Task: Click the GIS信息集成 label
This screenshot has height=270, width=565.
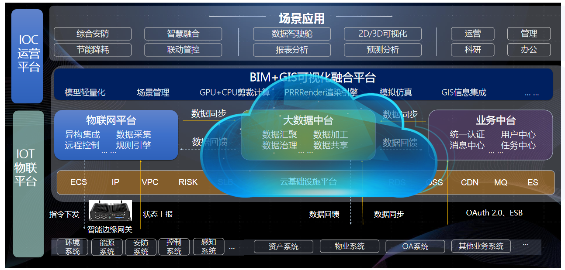Action: (x=464, y=92)
